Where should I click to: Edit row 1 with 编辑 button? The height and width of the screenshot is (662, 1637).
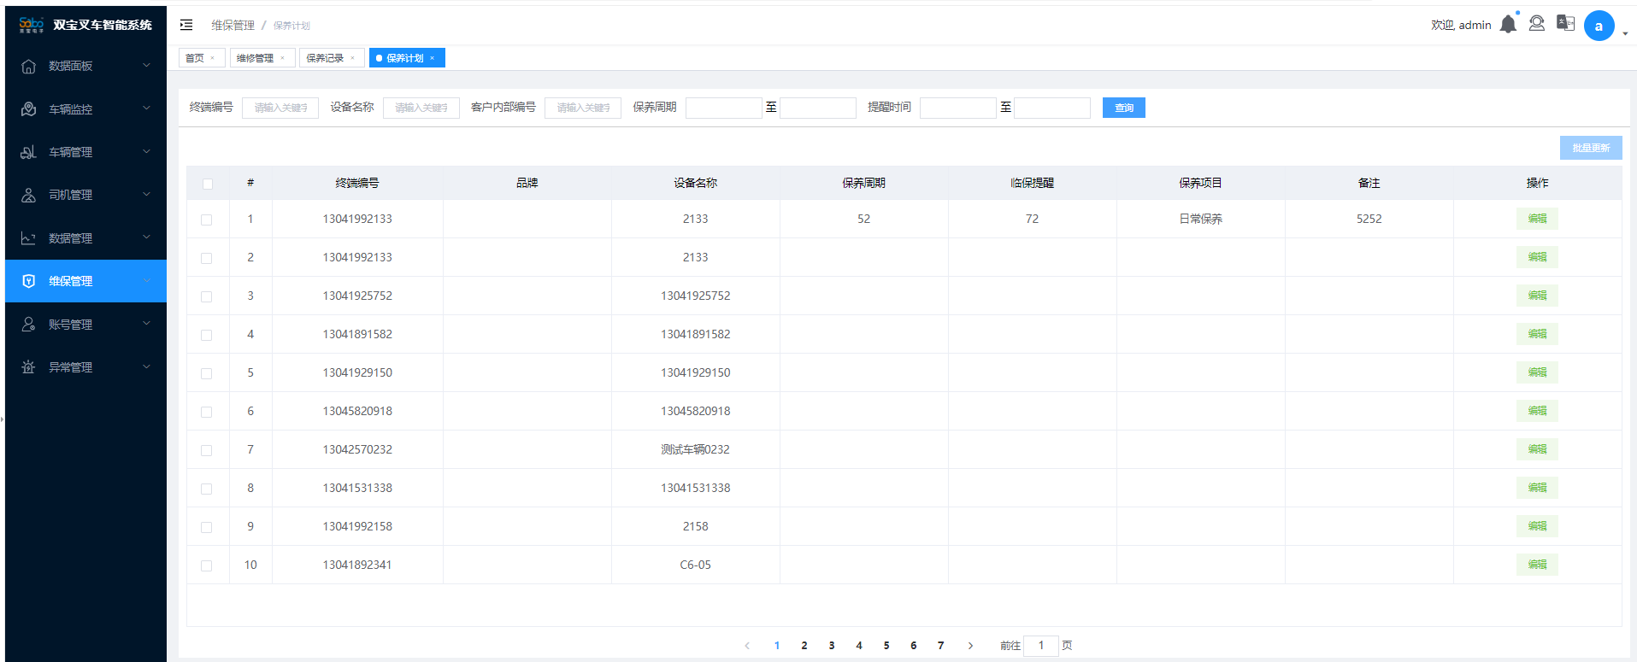(x=1537, y=219)
